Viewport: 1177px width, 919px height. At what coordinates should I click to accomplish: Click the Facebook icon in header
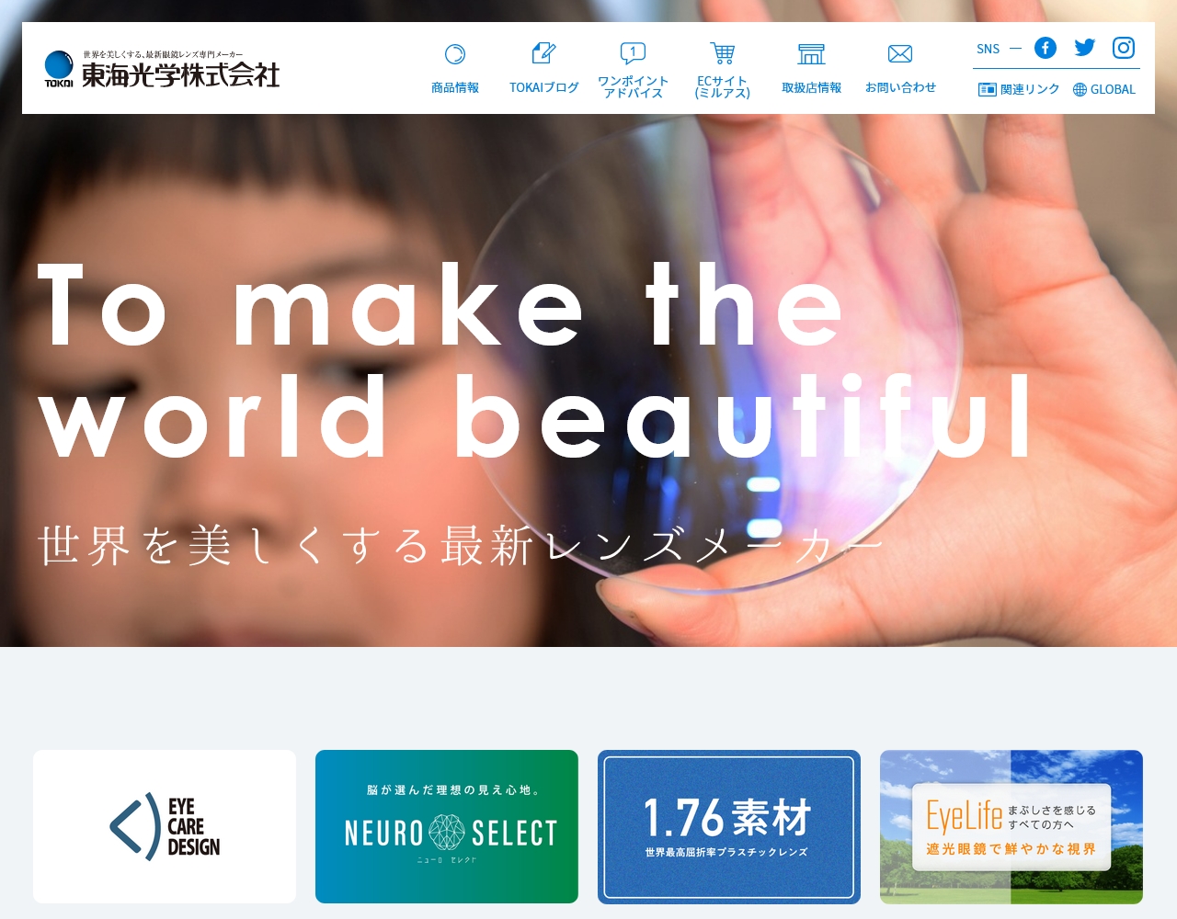(1046, 48)
